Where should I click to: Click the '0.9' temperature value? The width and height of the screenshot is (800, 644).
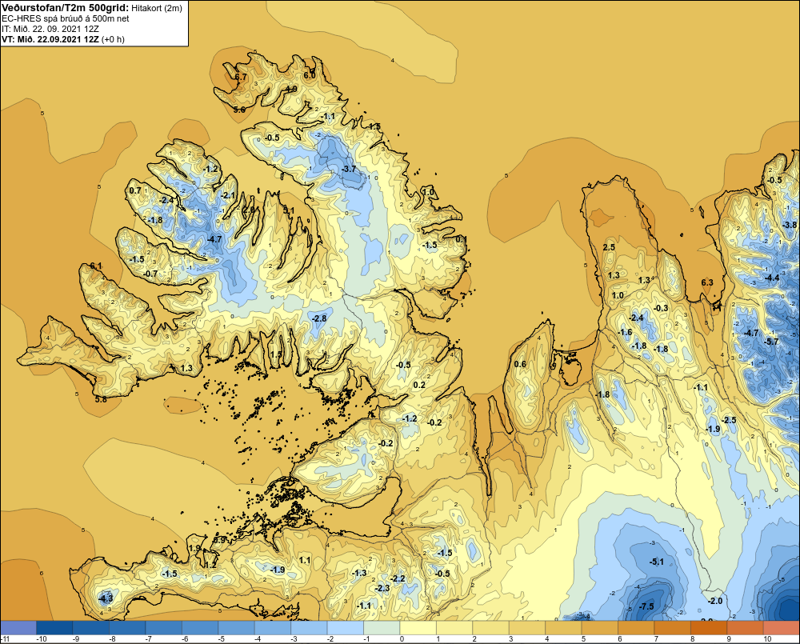point(219,539)
